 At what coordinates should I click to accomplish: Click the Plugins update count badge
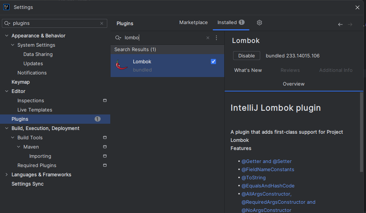[x=98, y=119]
